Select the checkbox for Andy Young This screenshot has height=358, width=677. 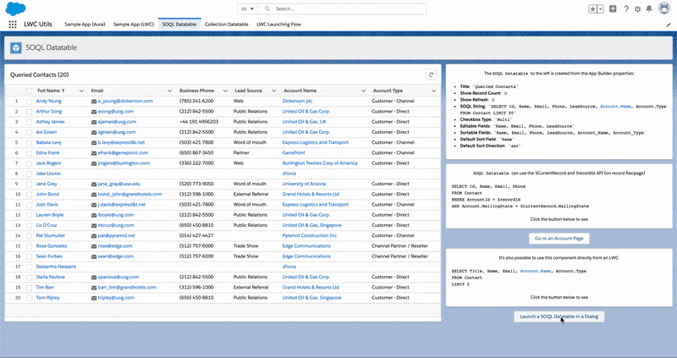click(29, 101)
